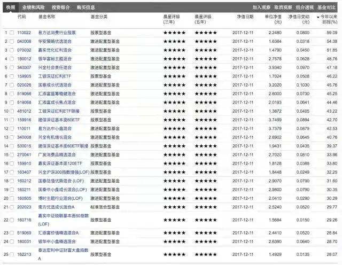Click the 59.09 return value
This screenshot has height=265, width=342.
[x=332, y=33]
